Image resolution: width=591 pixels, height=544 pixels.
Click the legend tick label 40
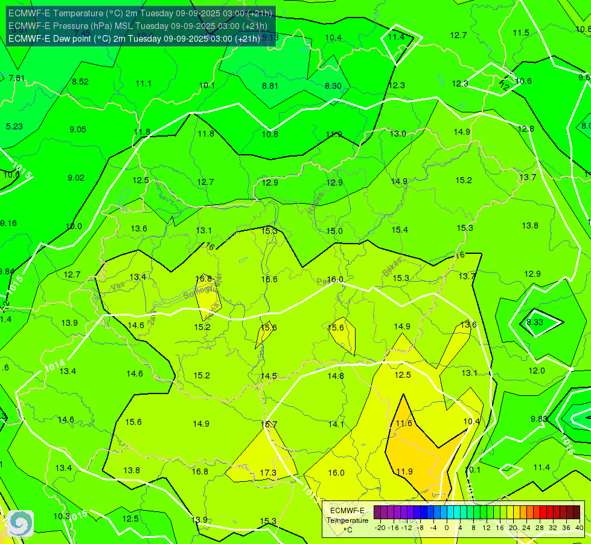tap(580, 528)
